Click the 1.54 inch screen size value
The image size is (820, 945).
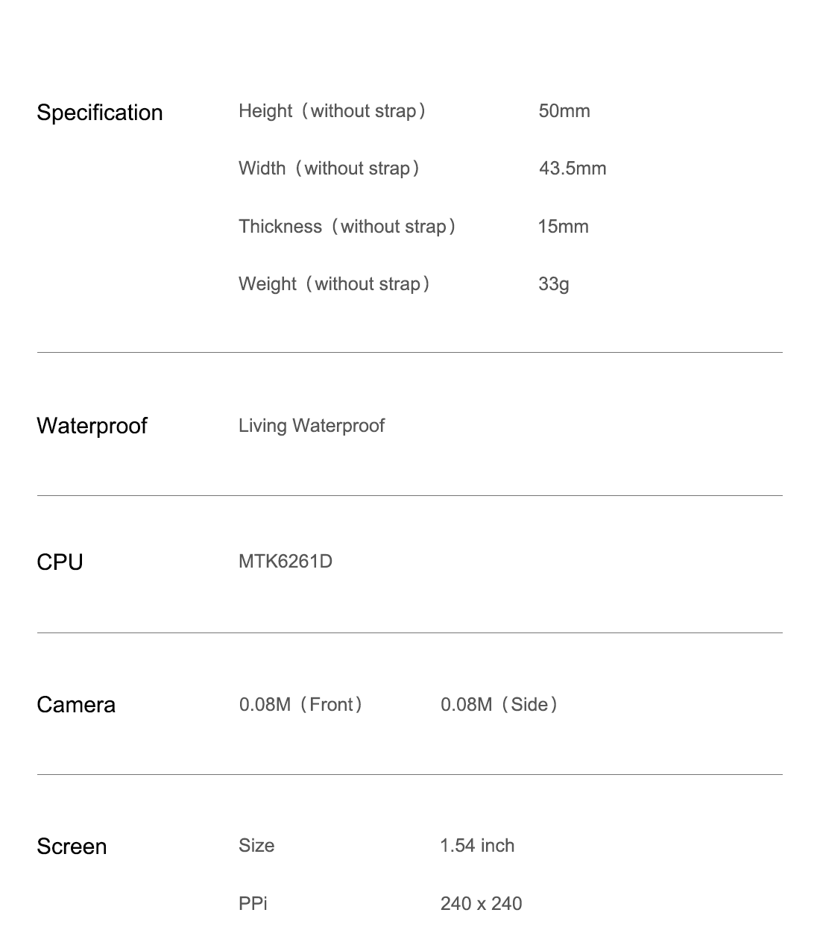[x=477, y=846]
